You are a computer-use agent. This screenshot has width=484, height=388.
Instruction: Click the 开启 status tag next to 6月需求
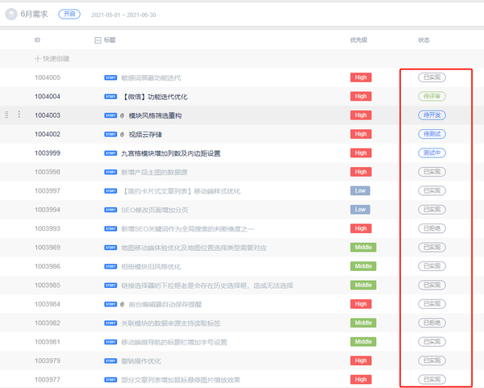(69, 14)
